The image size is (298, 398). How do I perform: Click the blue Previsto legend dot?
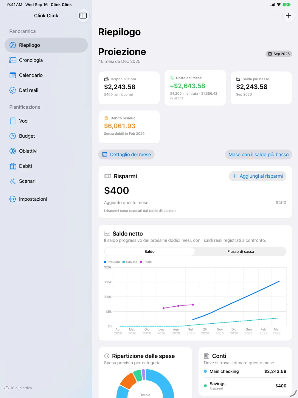pyautogui.click(x=105, y=262)
